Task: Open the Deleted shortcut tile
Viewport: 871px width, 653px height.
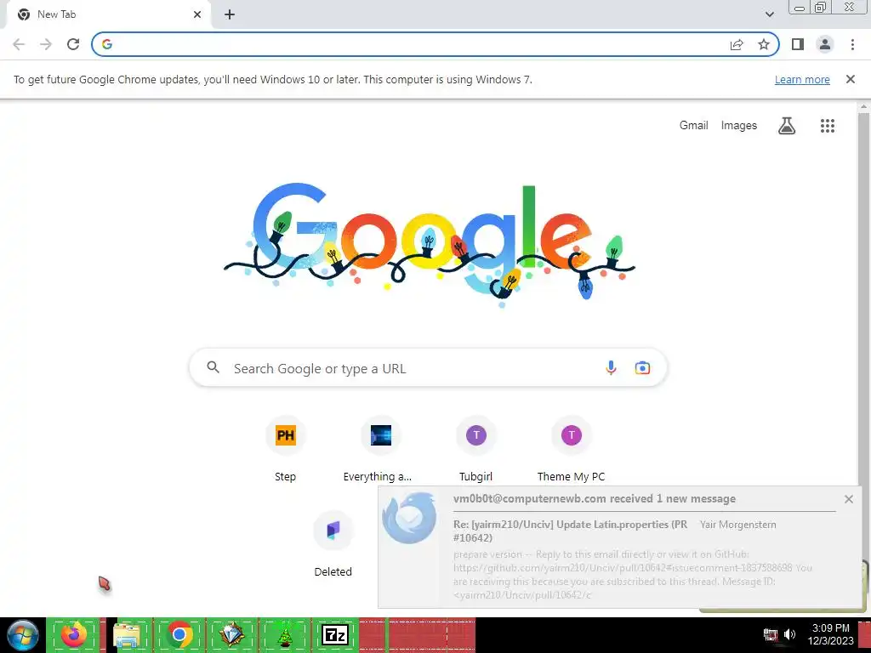Action: 333,544
